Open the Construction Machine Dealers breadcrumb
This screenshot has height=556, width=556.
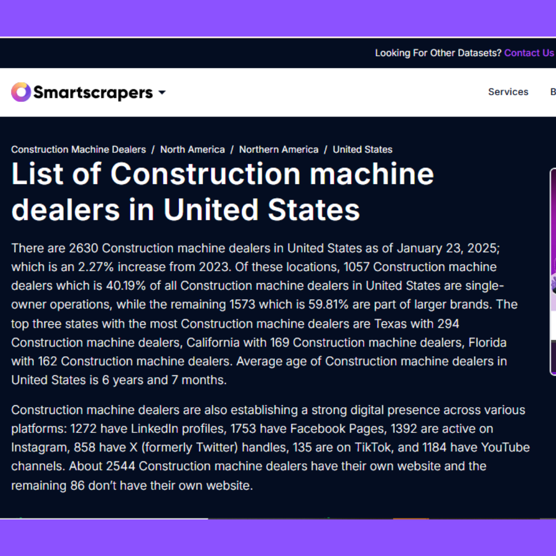pyautogui.click(x=78, y=149)
